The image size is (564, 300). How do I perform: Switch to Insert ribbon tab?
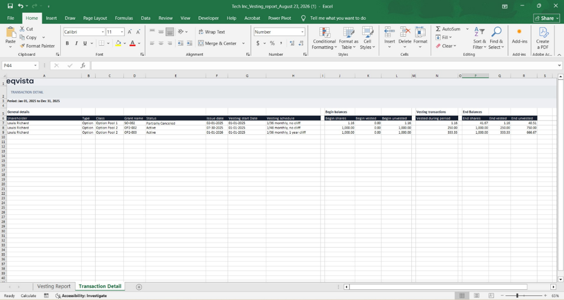[51, 18]
